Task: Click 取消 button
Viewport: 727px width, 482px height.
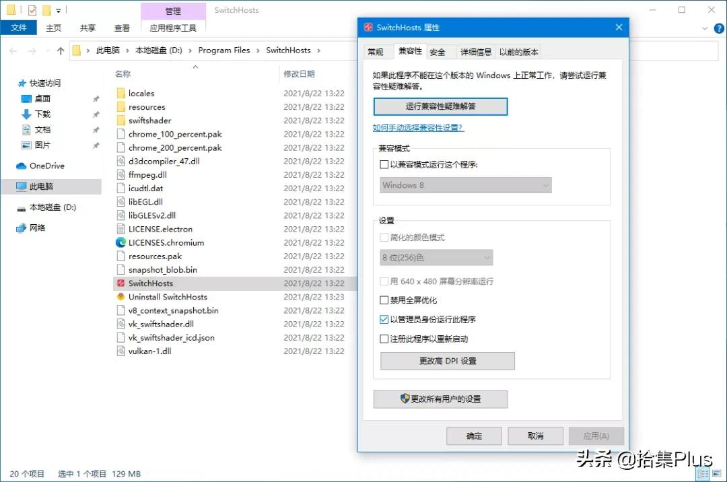Action: 536,436
